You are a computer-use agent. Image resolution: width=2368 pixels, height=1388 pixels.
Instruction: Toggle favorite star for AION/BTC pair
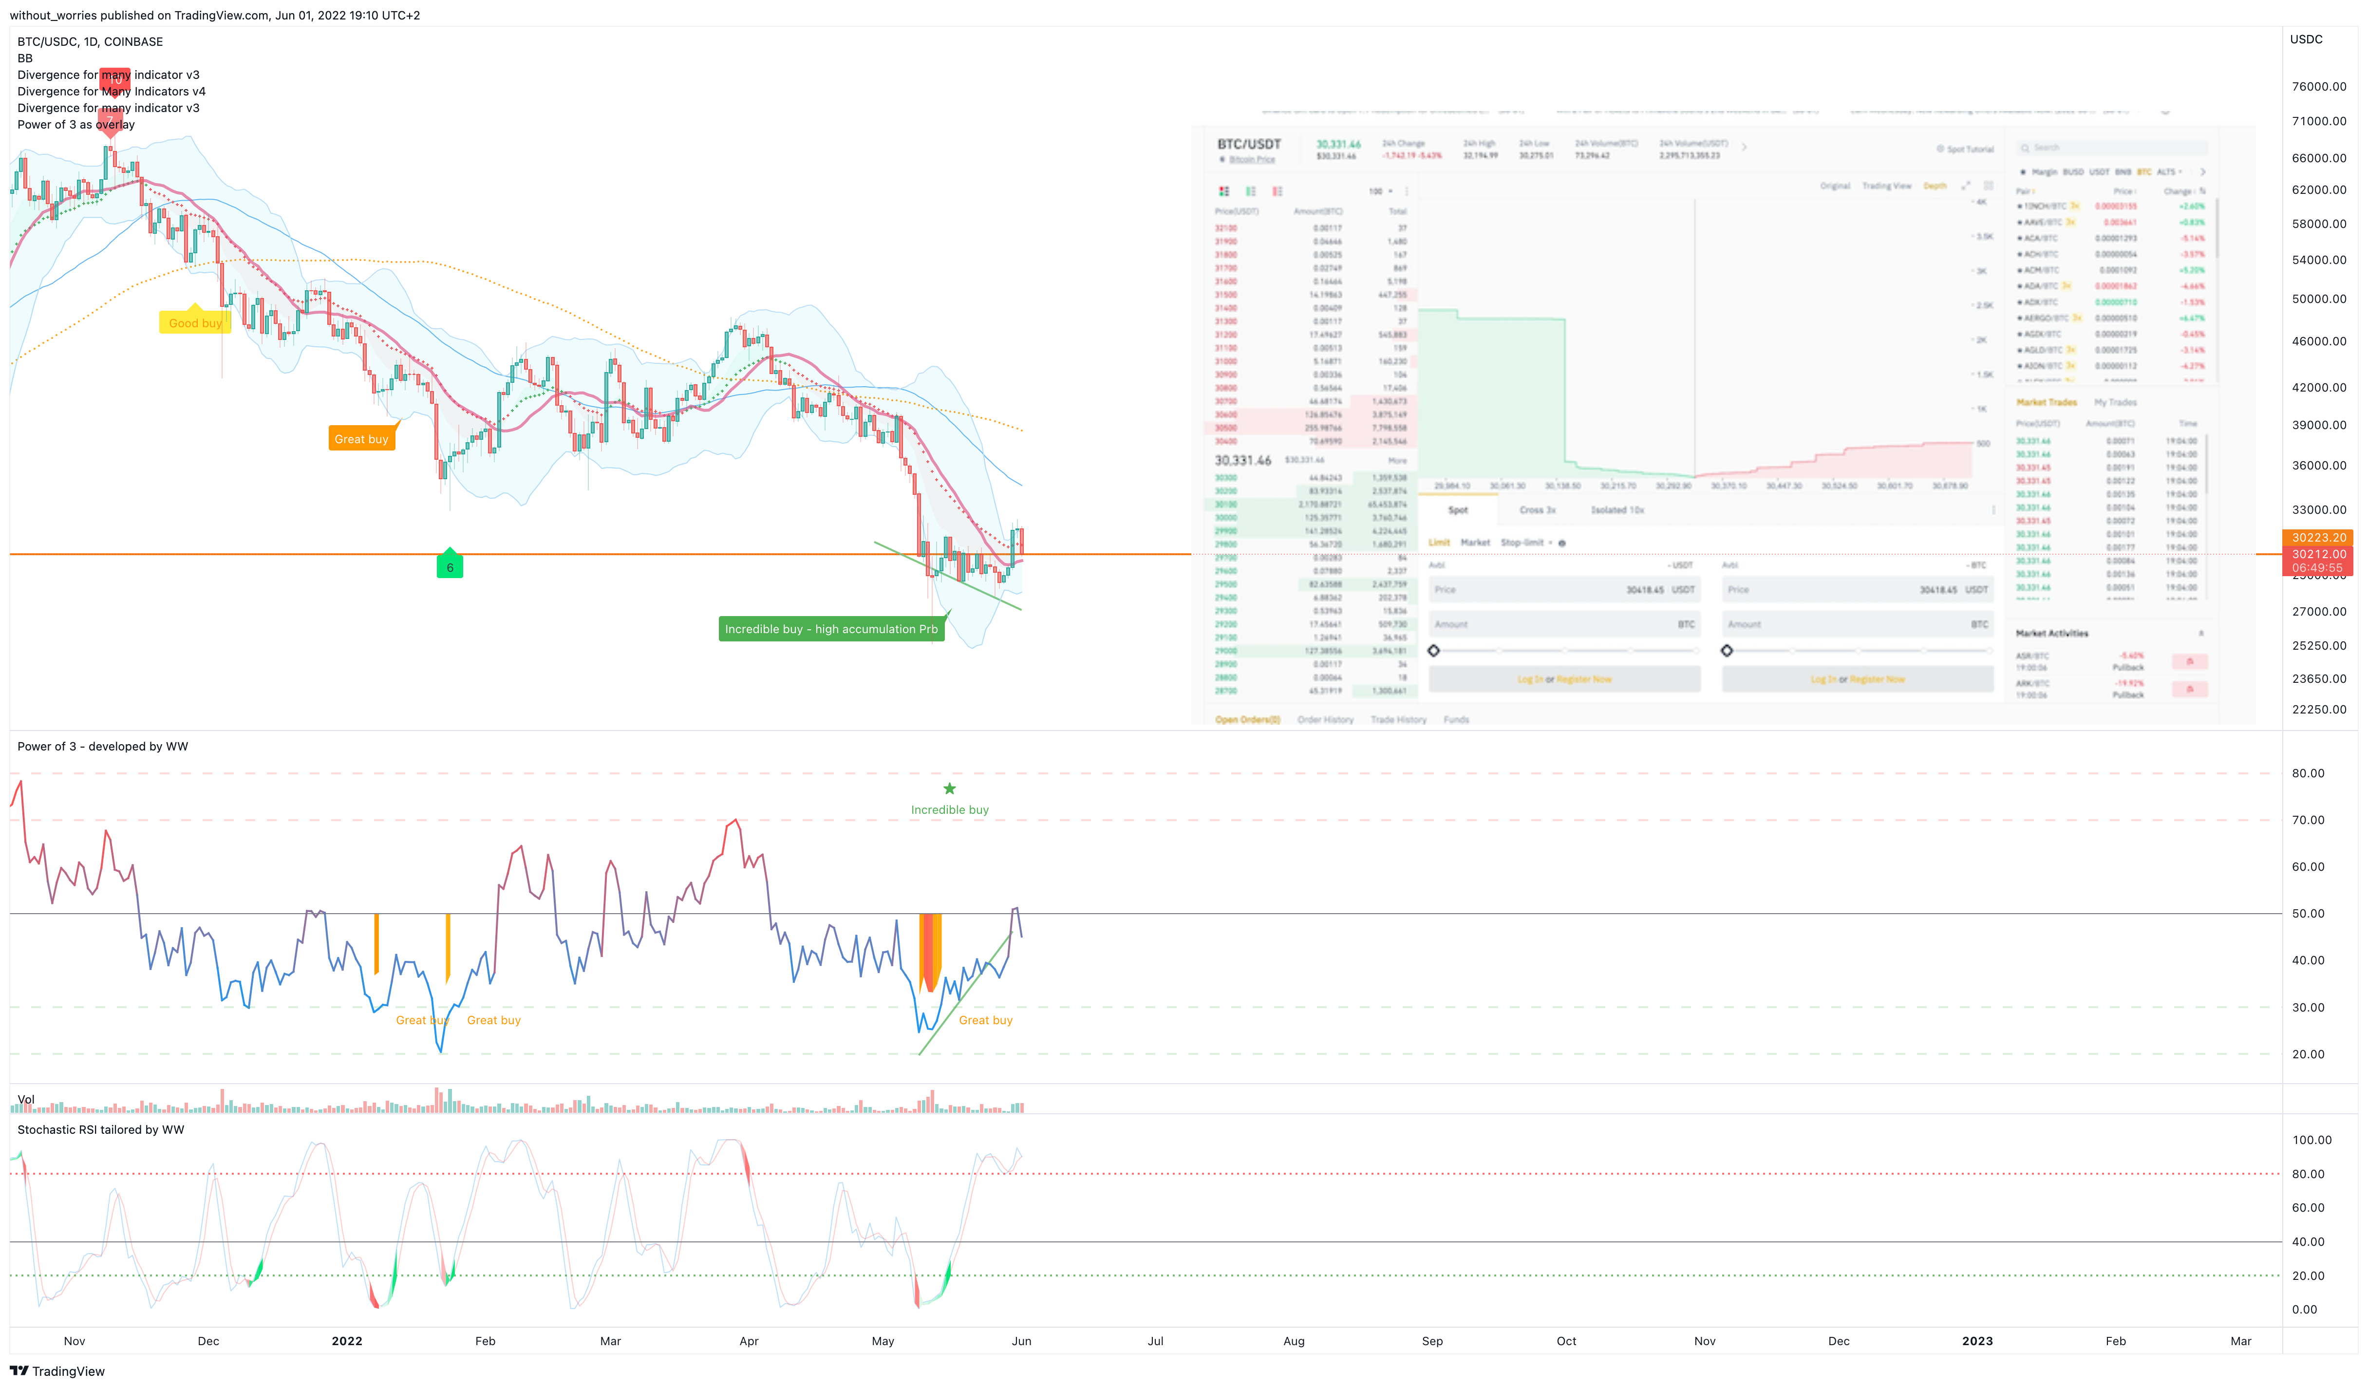[x=2019, y=366]
